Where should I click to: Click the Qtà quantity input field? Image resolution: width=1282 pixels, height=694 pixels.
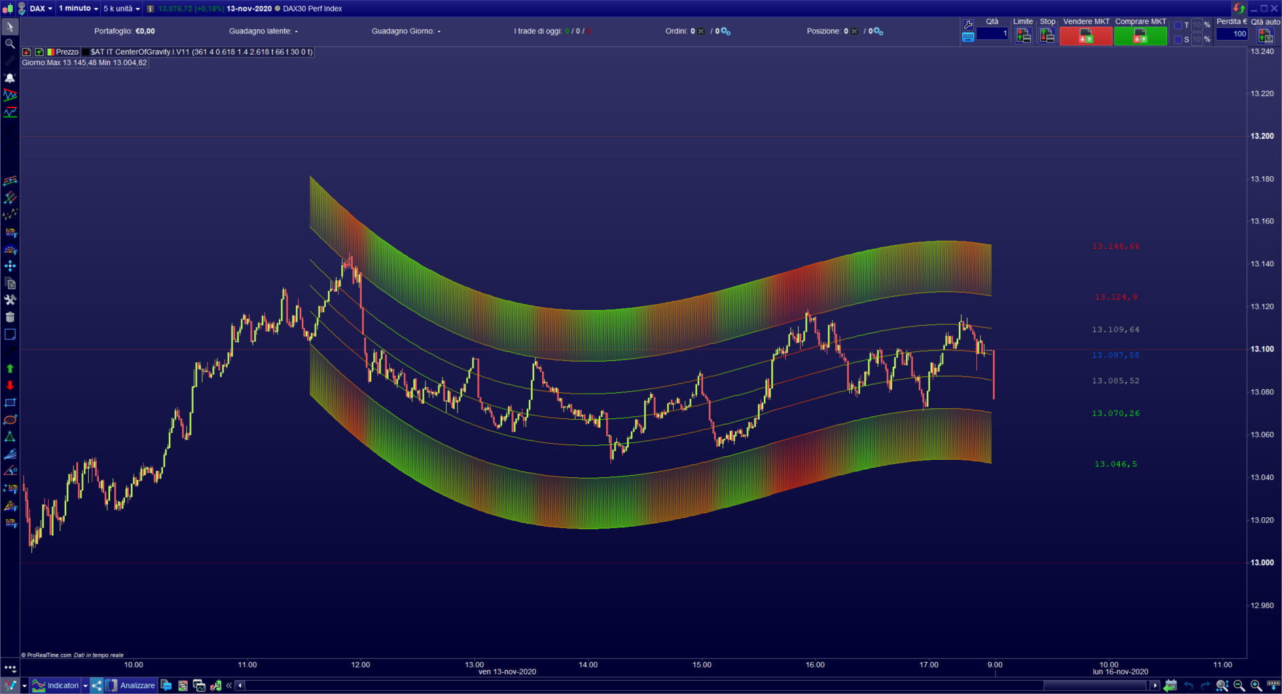click(x=992, y=33)
